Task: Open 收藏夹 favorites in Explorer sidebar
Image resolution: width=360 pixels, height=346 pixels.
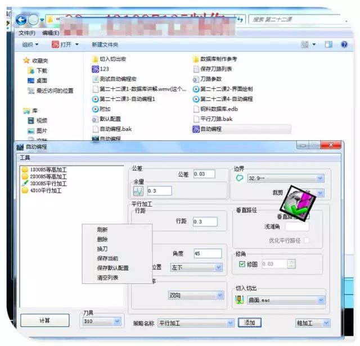Action: [x=35, y=61]
